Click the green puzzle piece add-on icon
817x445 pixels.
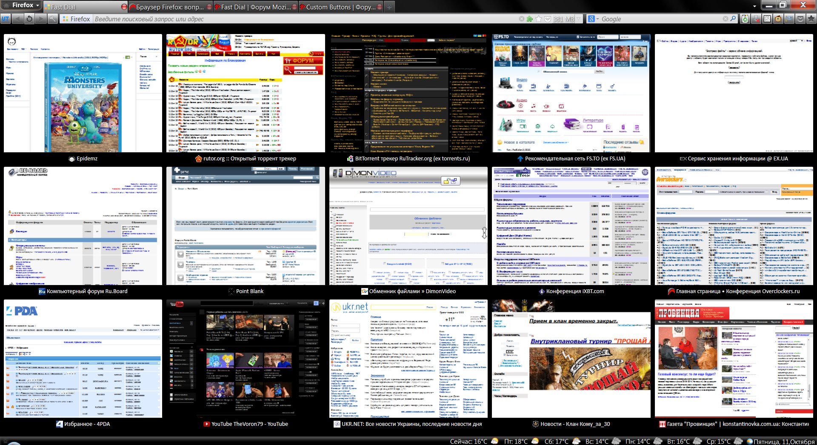pyautogui.click(x=530, y=19)
